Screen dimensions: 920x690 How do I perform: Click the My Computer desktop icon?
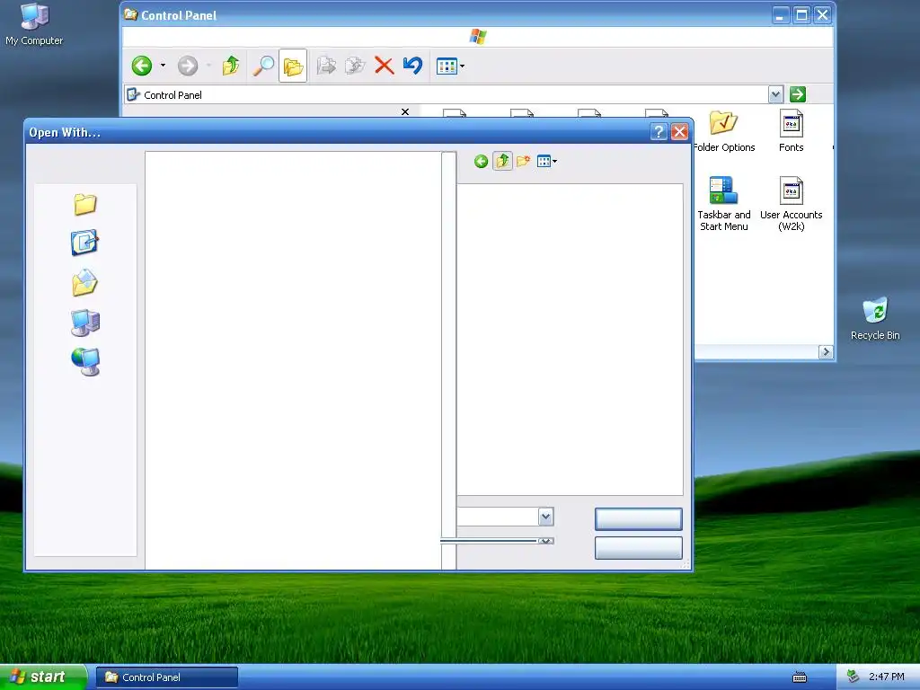point(34,24)
